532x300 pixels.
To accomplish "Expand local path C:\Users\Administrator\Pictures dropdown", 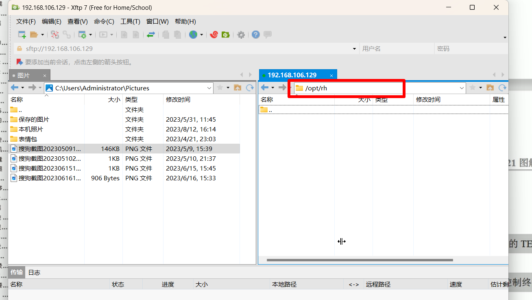I will click(x=209, y=88).
